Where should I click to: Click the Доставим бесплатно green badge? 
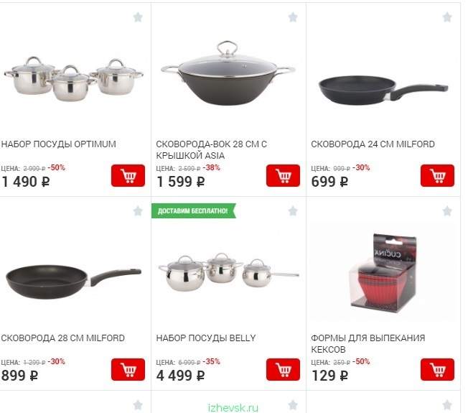(194, 211)
